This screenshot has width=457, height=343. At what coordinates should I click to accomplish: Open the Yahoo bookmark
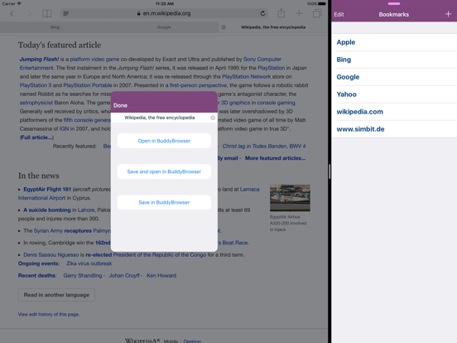pos(394,94)
